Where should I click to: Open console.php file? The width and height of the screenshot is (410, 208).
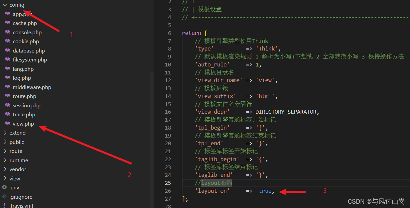[x=27, y=32]
